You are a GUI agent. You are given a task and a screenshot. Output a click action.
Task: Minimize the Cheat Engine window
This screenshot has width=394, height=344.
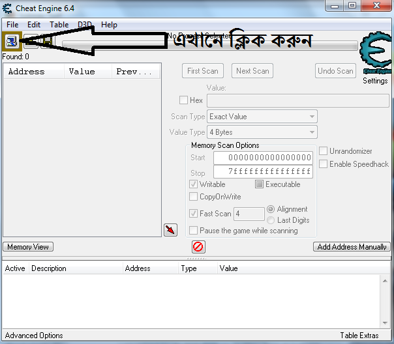tap(335, 6)
